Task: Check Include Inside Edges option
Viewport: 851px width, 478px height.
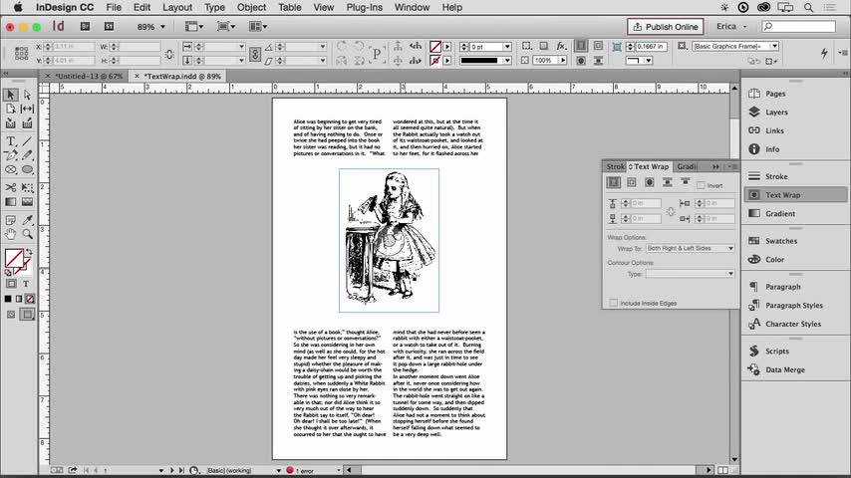Action: pos(614,303)
